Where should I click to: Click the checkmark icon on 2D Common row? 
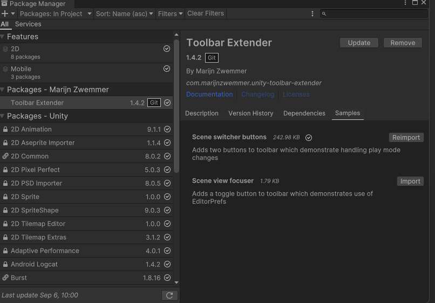coord(167,156)
